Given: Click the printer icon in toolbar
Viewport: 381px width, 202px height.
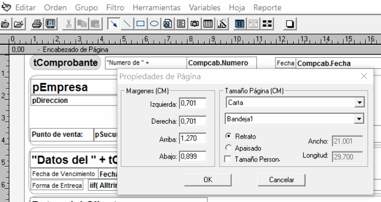Looking at the screenshot, I should click(x=37, y=24).
